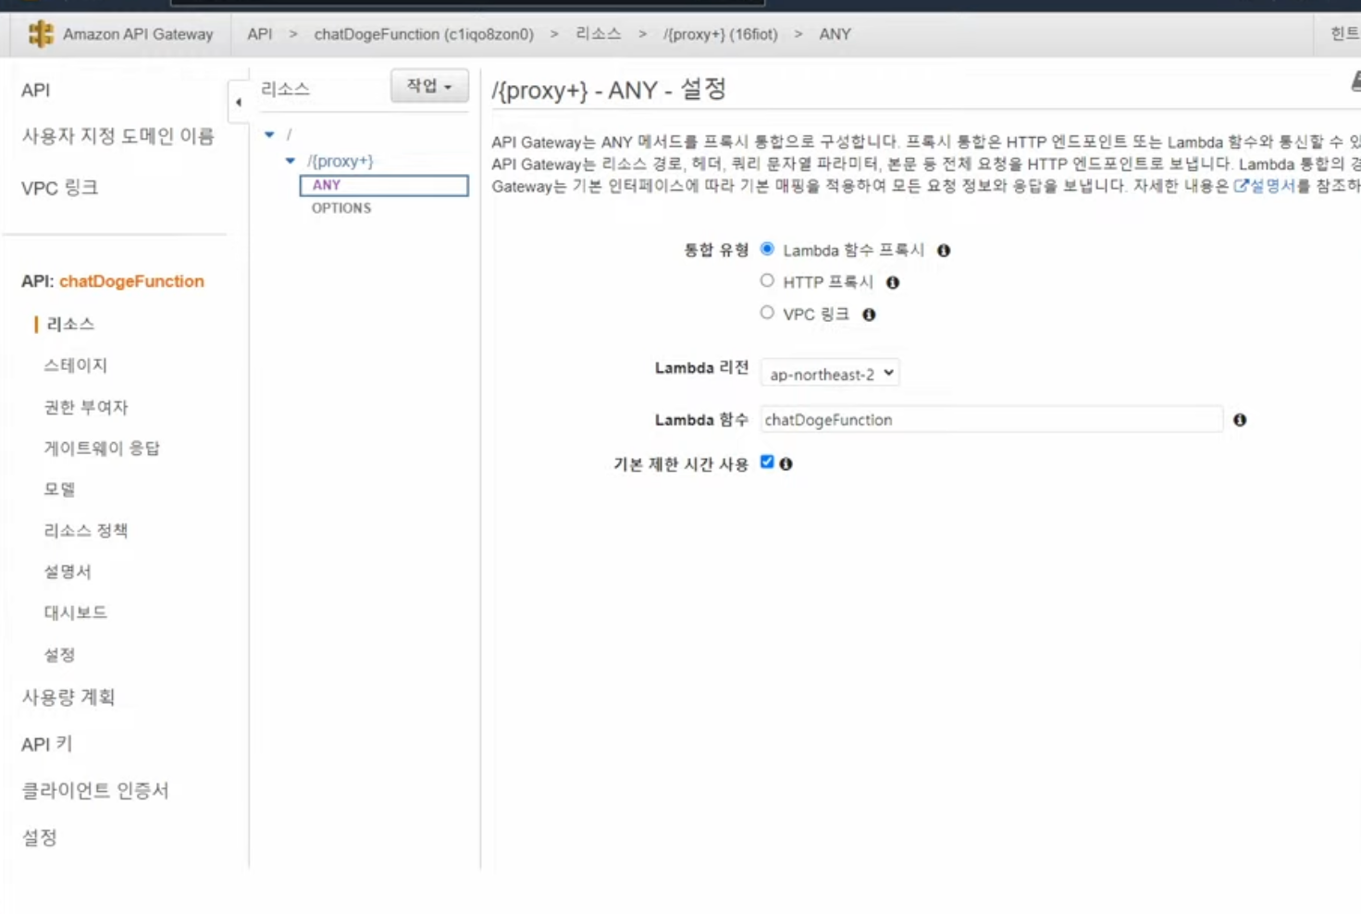Click /{proxy+} (16fiot) breadcrumb
The height and width of the screenshot is (914, 1361).
721,34
